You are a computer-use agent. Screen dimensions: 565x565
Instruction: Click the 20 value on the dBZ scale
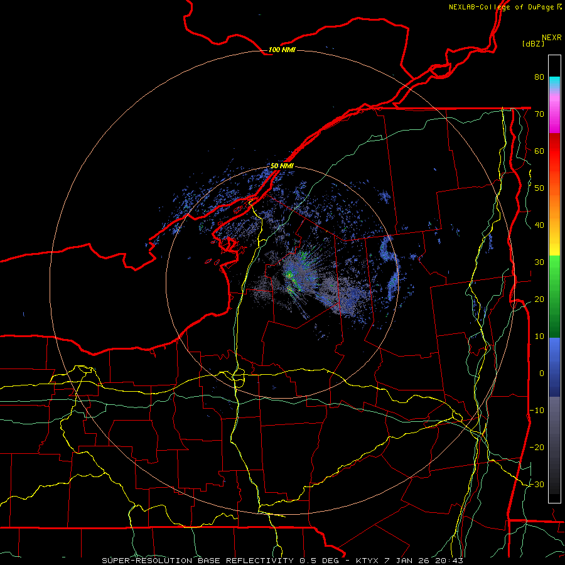[x=539, y=299]
